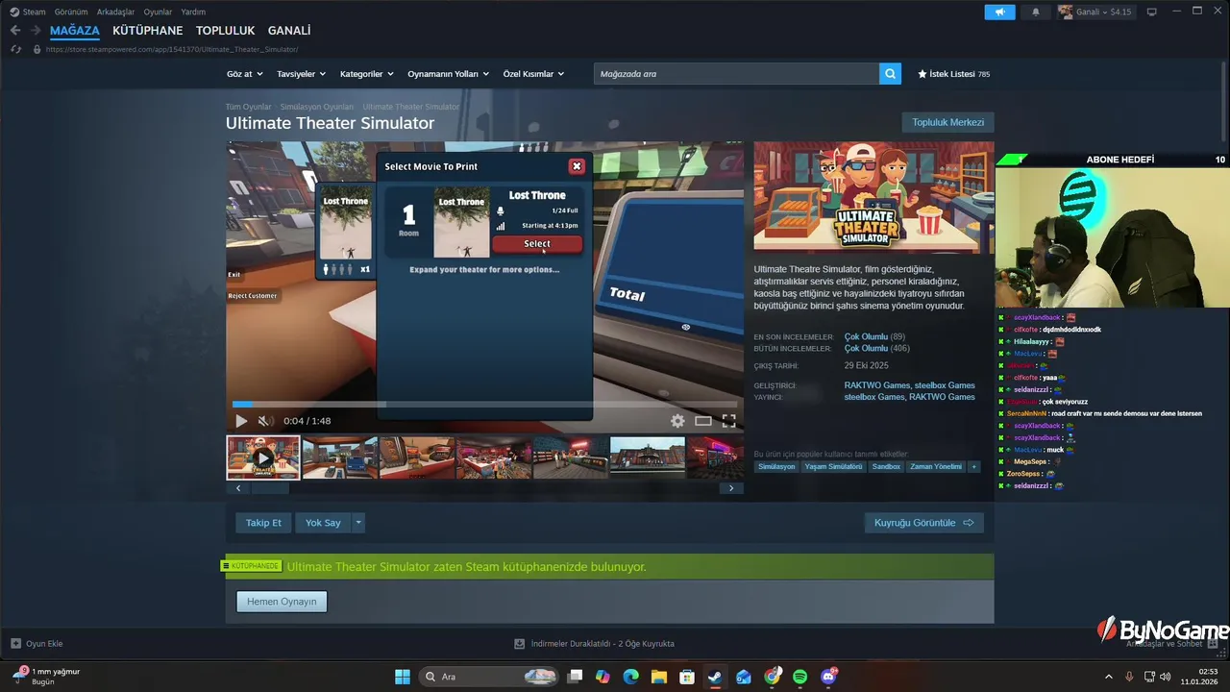
Task: Open the Steam menu
Action: (34, 12)
